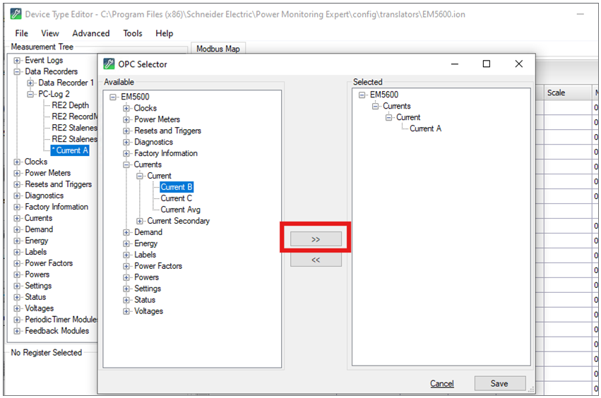Expand Clocks in the Available tree
Image resolution: width=601 pixels, height=398 pixels.
point(126,109)
